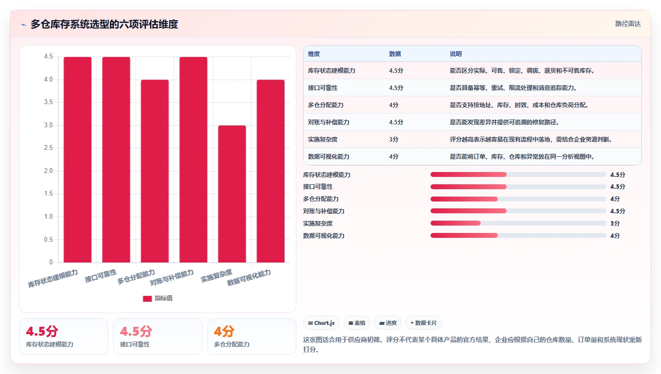Click description 是否具备幂等、重试、限流处理和消息追踪能力
Viewport: 661px width, 374px height.
514,88
